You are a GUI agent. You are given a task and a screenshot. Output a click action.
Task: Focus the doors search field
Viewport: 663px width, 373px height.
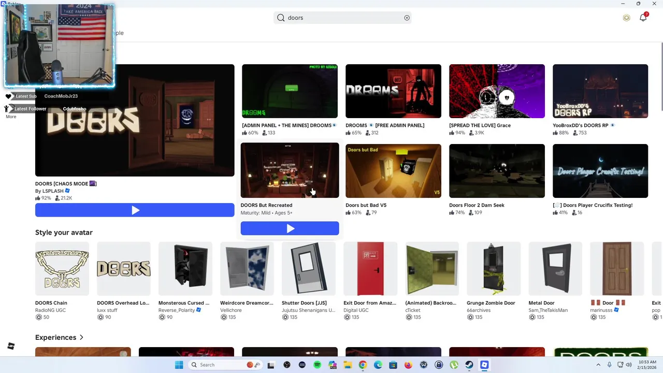(x=342, y=18)
